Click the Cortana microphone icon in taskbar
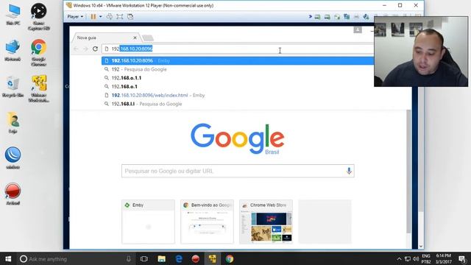Viewport: 471px width, 265px height. (x=129, y=258)
